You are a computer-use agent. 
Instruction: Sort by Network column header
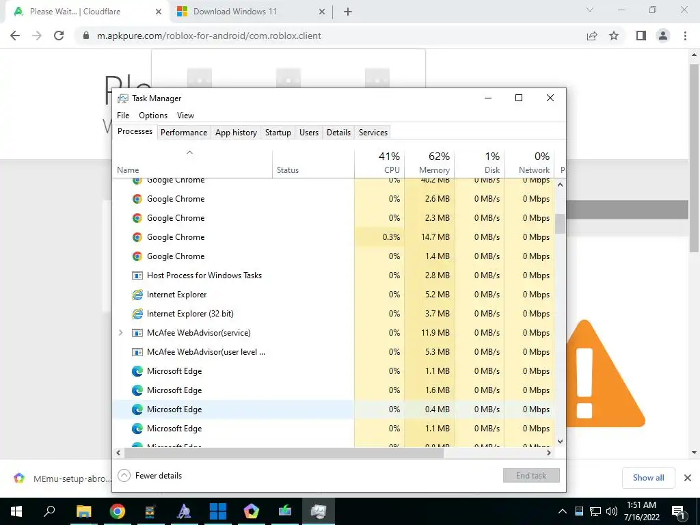pos(530,164)
